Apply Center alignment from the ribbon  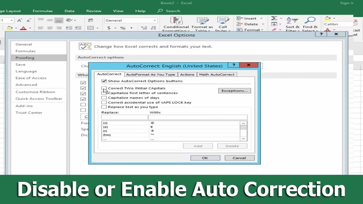tap(50, 28)
